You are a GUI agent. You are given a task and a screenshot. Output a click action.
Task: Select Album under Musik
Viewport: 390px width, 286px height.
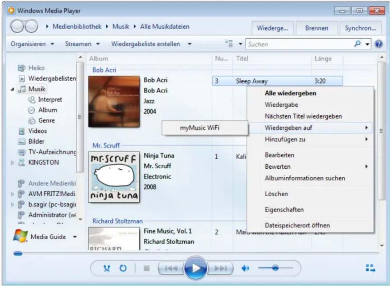coord(42,110)
